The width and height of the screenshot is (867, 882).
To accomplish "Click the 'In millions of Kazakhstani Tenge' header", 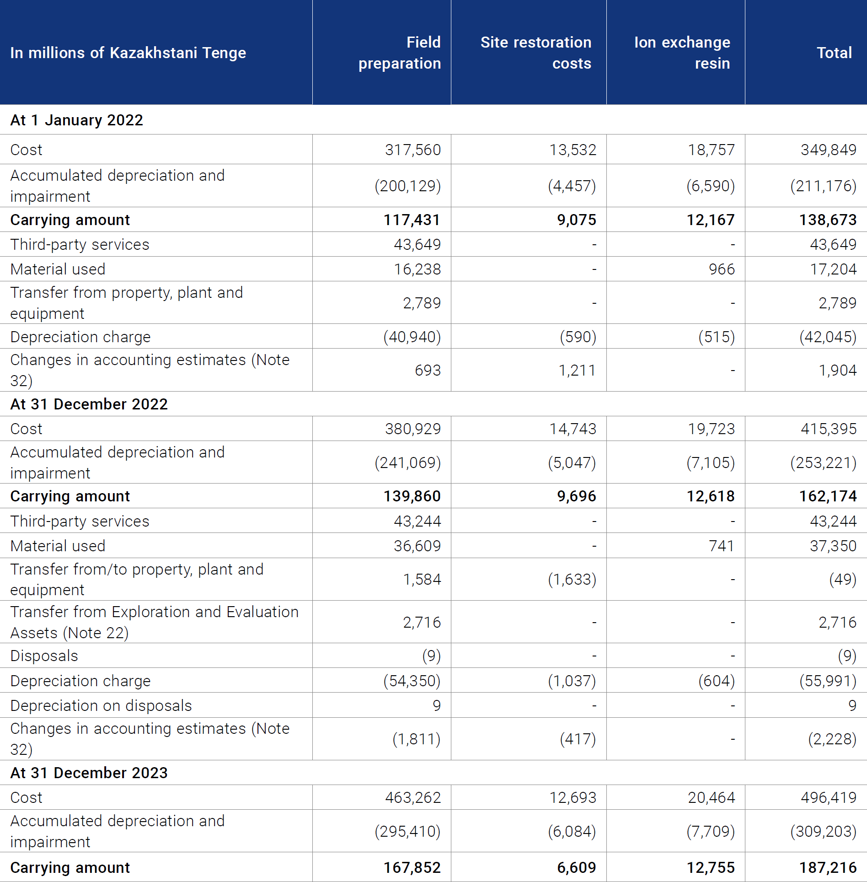I will (128, 53).
